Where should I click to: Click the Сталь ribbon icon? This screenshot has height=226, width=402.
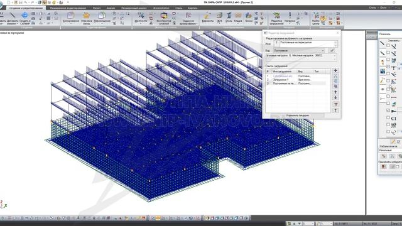pyautogui.click(x=229, y=17)
